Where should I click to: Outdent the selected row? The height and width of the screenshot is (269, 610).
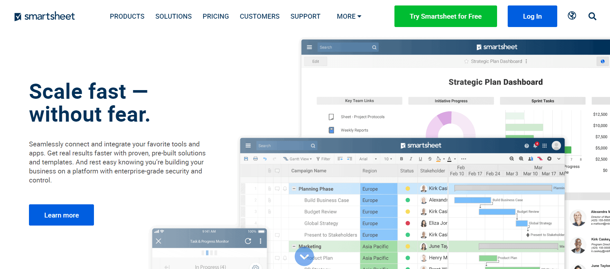(x=340, y=159)
